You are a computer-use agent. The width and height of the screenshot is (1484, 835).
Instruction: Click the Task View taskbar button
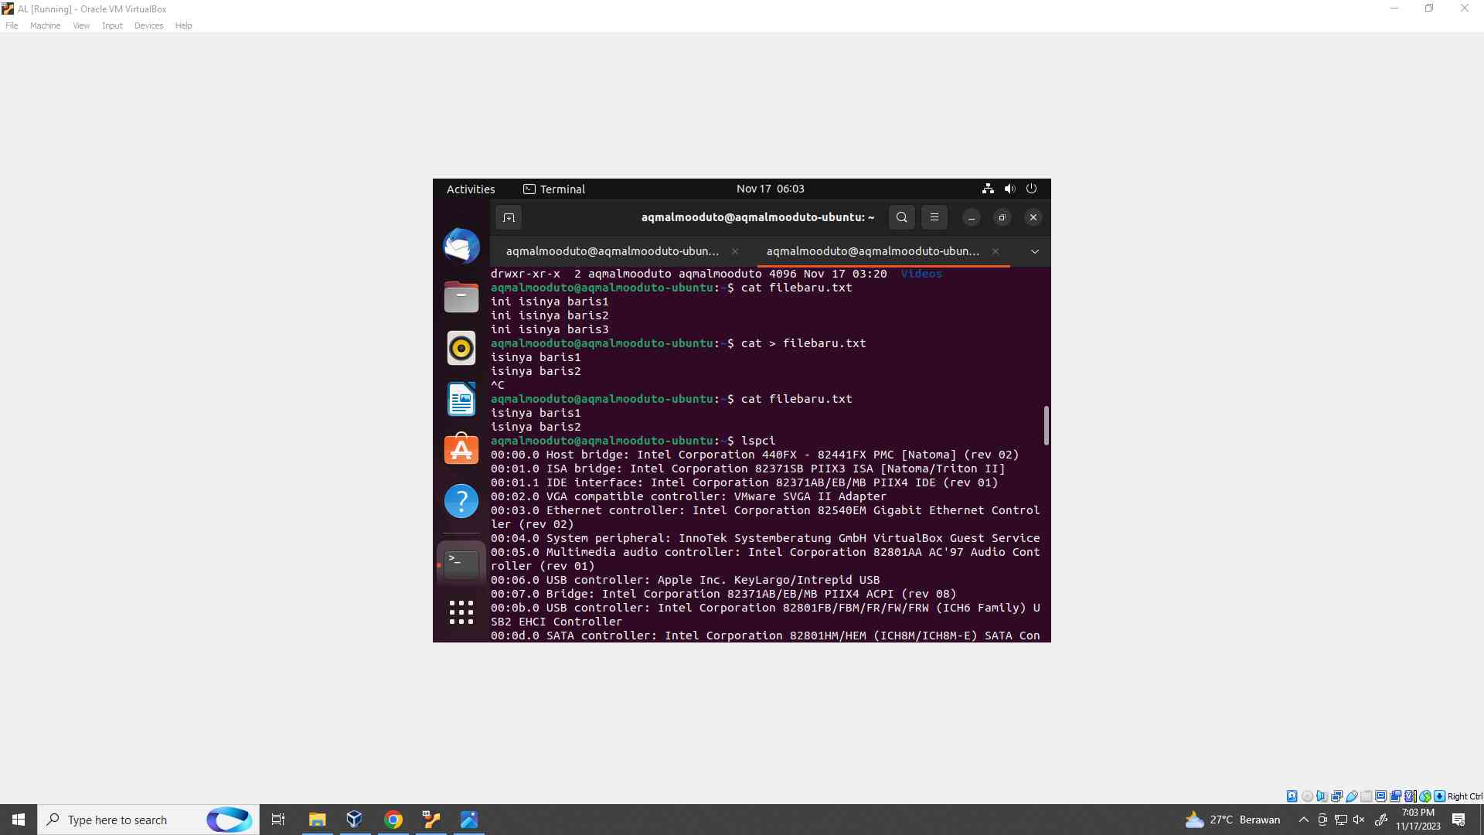coord(278,820)
